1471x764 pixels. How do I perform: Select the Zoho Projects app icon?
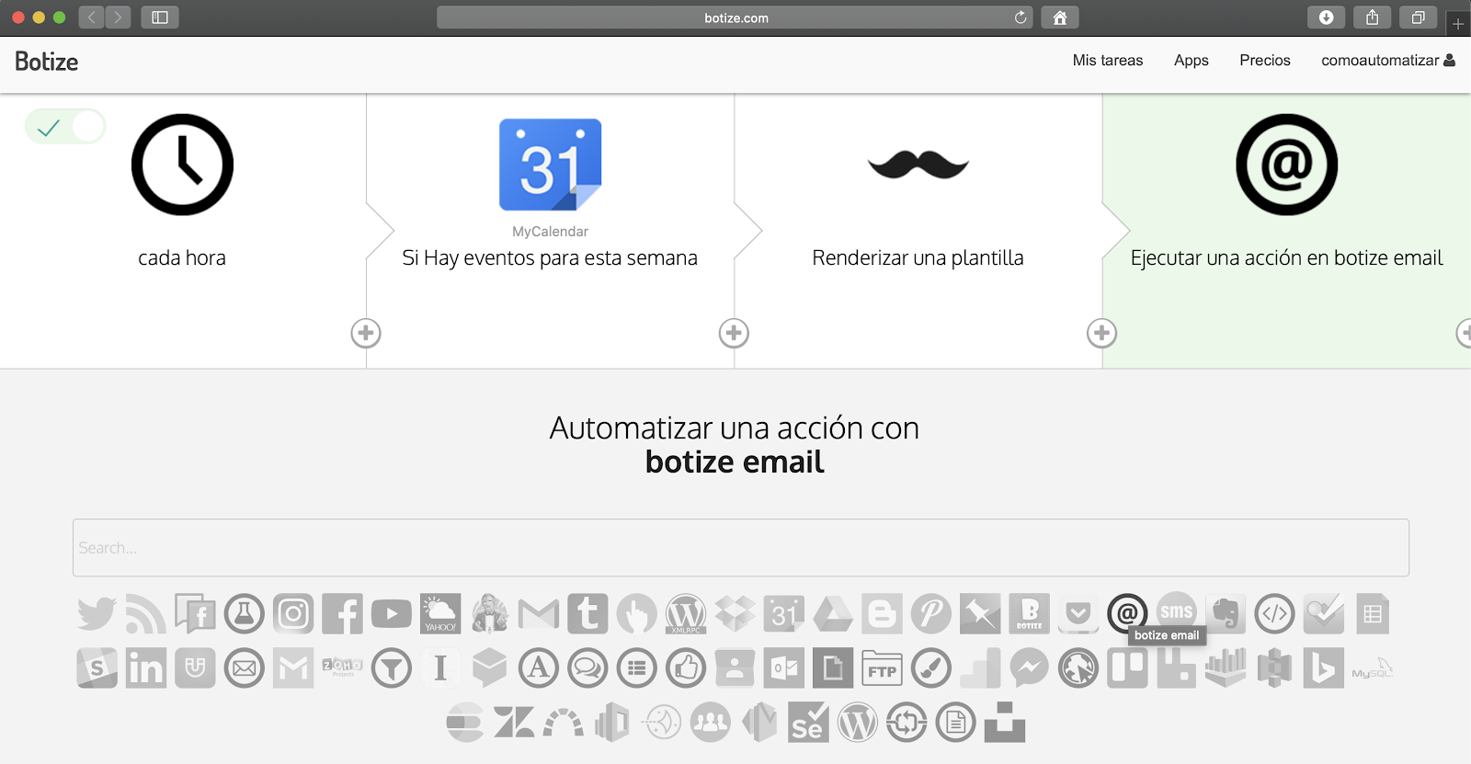point(342,666)
